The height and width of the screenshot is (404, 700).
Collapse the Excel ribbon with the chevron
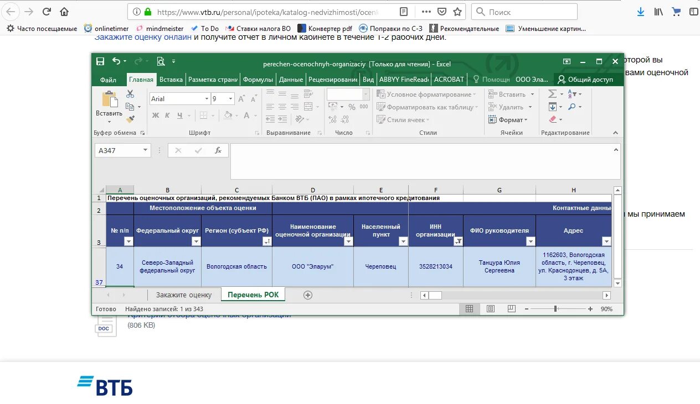[x=615, y=133]
